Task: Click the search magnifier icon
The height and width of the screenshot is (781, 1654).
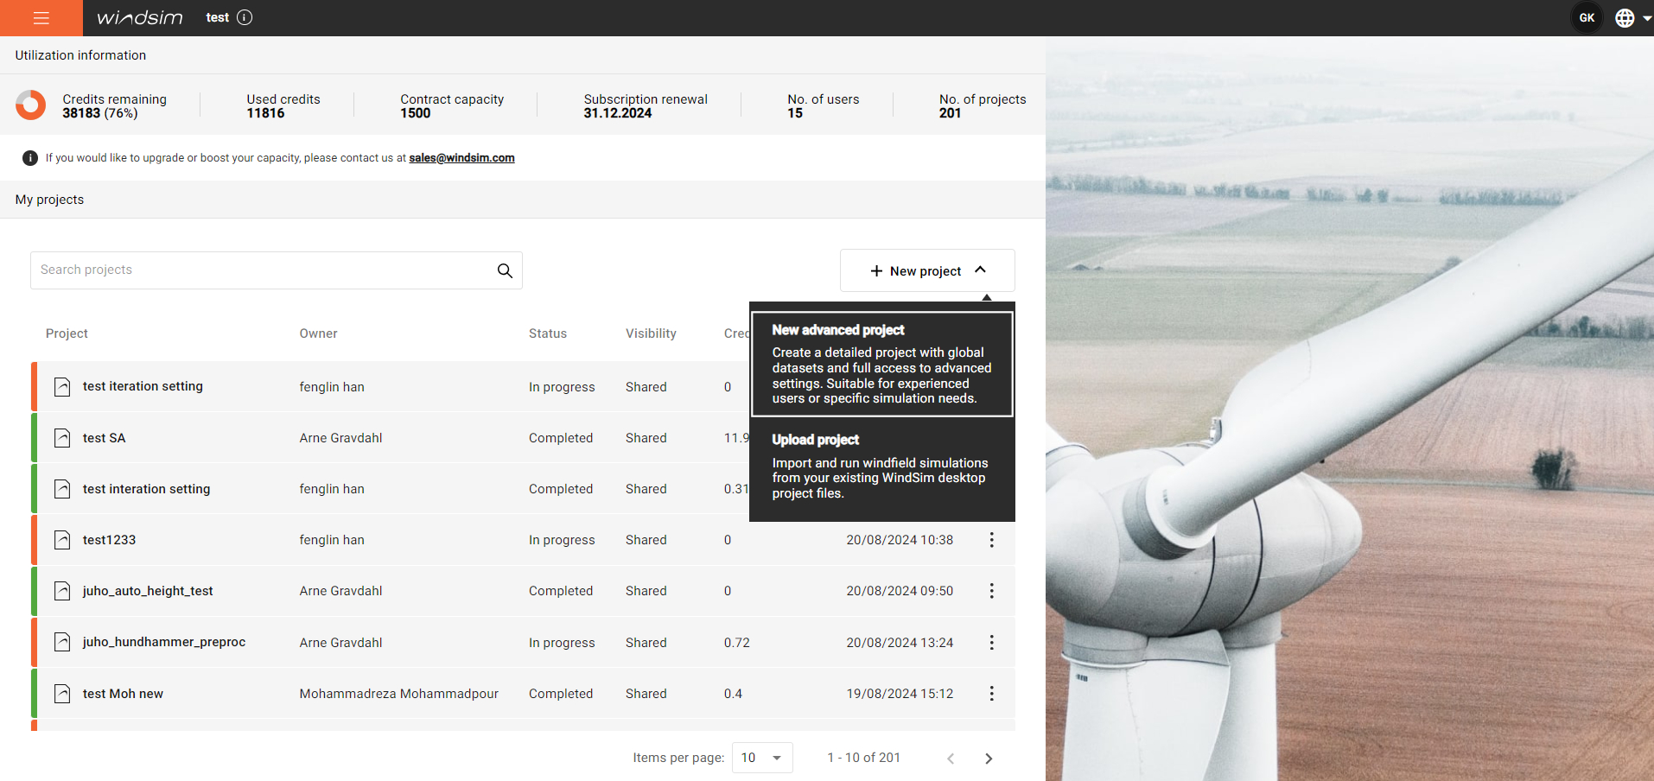Action: click(x=505, y=270)
